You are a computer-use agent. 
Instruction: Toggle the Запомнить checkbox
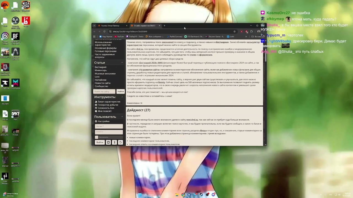point(97,137)
